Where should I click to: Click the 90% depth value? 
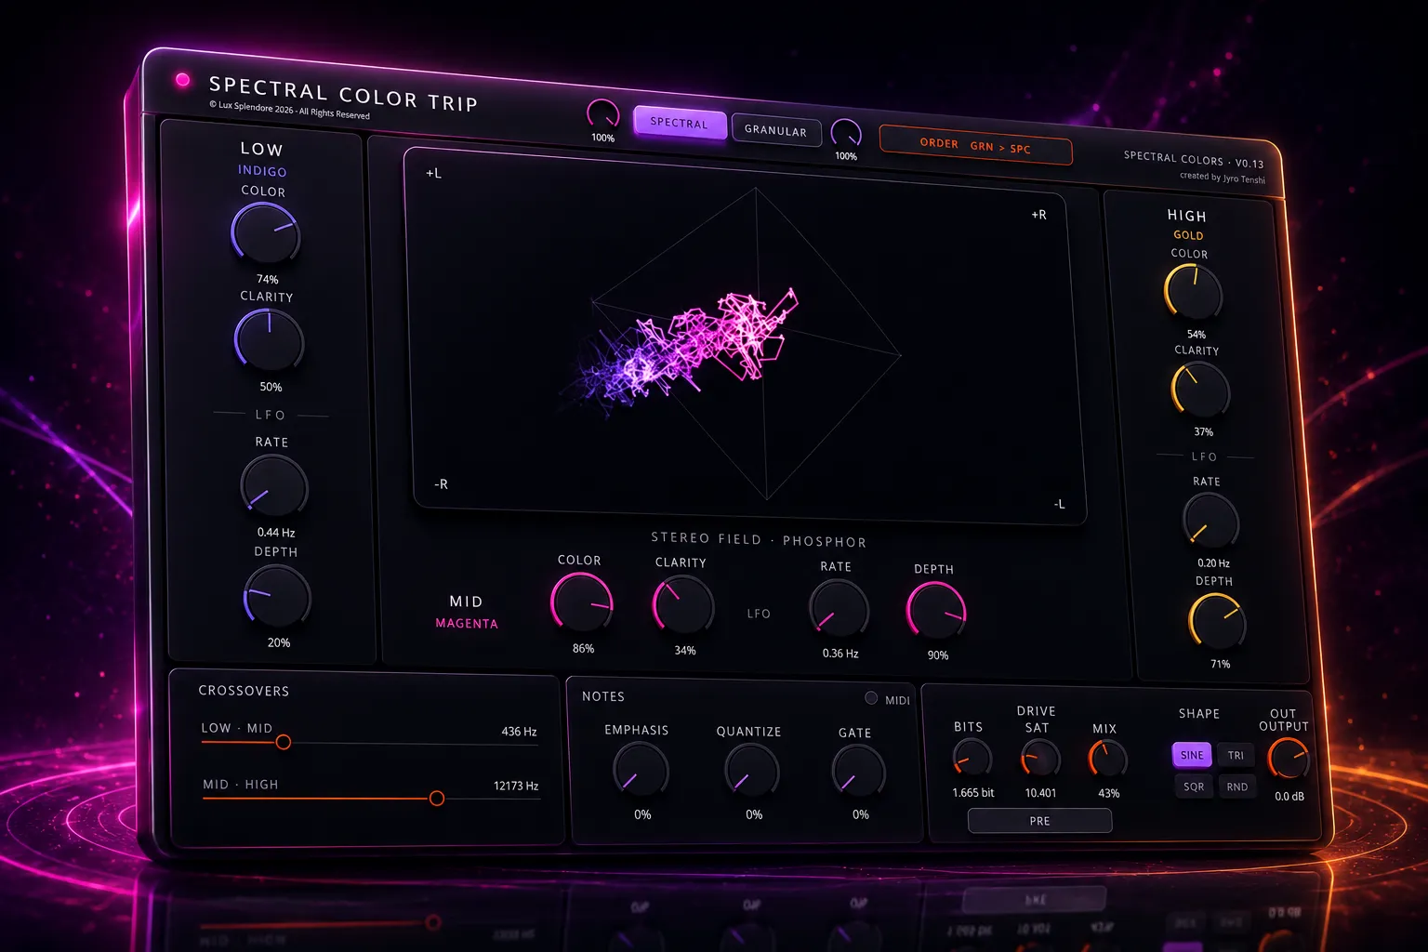point(938,654)
